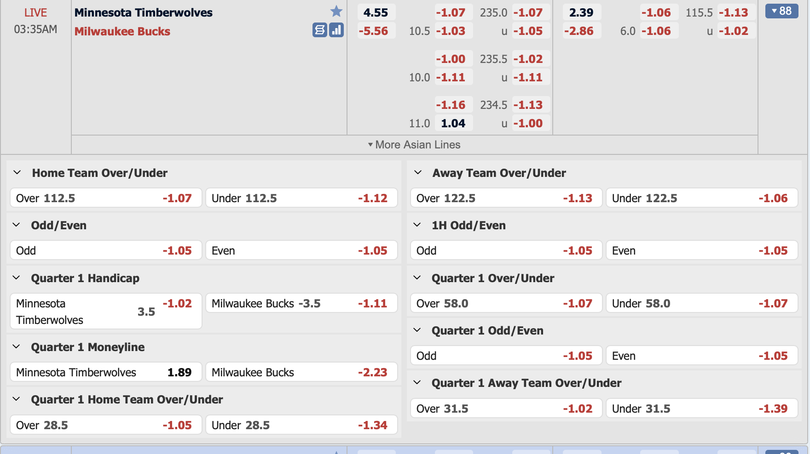Collapse the Home Team Over/Under section
This screenshot has height=454, width=810.
(17, 173)
